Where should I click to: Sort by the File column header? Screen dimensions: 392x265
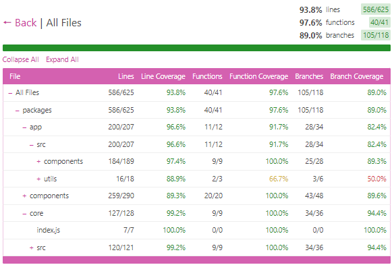tap(15, 76)
